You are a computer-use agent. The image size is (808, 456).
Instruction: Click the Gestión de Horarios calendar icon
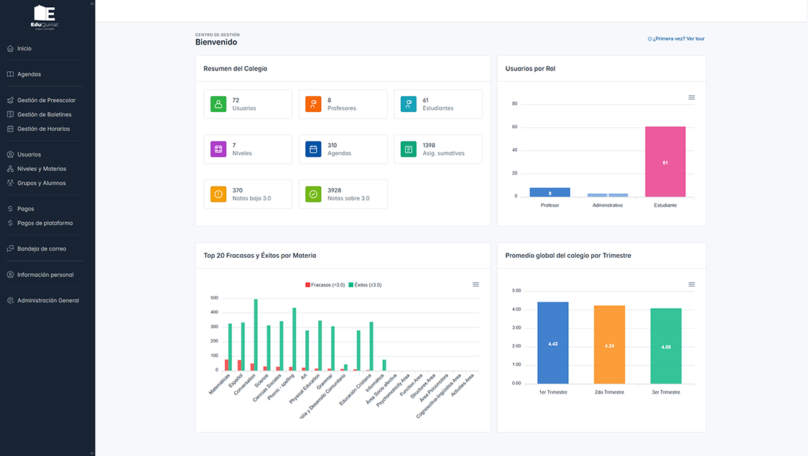coord(10,129)
